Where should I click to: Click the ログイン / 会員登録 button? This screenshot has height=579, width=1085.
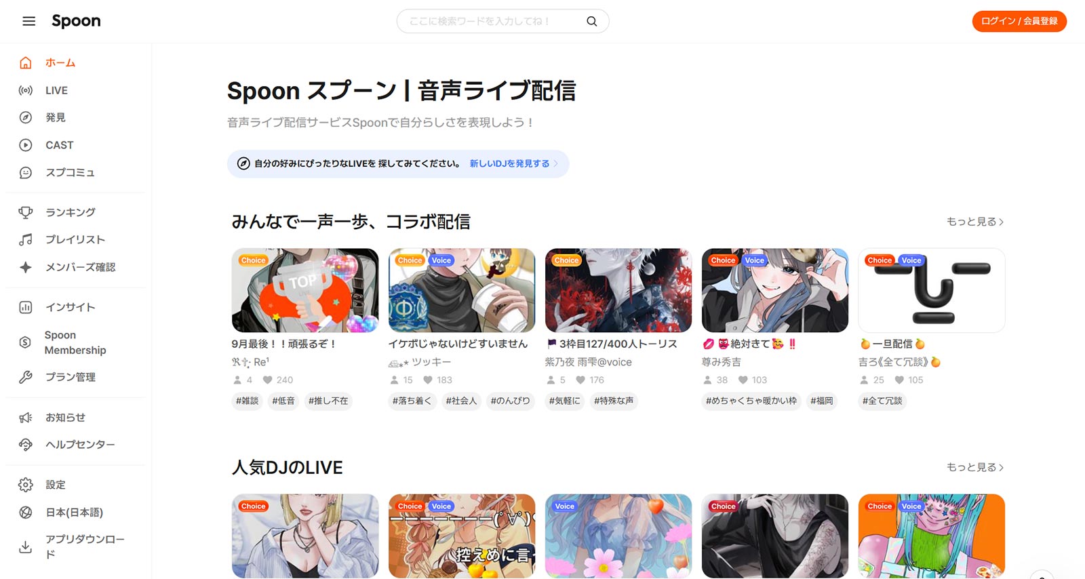click(1019, 21)
